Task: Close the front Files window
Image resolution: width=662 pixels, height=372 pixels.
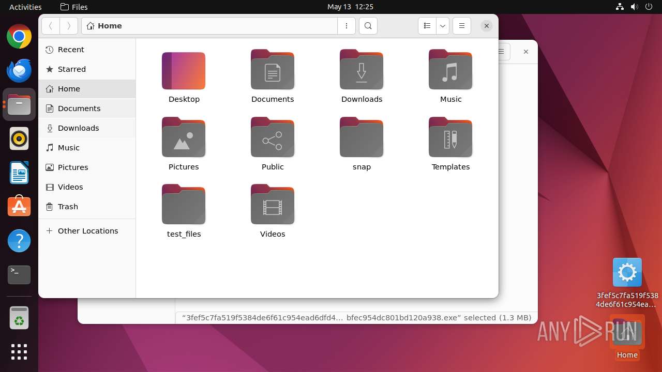Action: coord(486,26)
